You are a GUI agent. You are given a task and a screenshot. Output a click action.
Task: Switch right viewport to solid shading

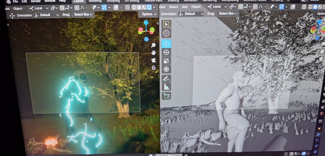tap(315, 7)
